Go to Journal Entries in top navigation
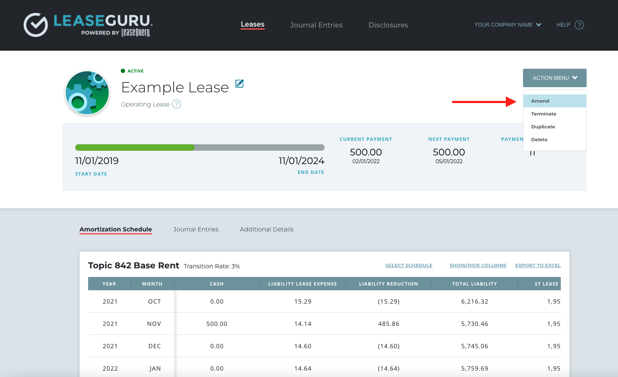Screen dimensions: 618x377 click(x=316, y=25)
